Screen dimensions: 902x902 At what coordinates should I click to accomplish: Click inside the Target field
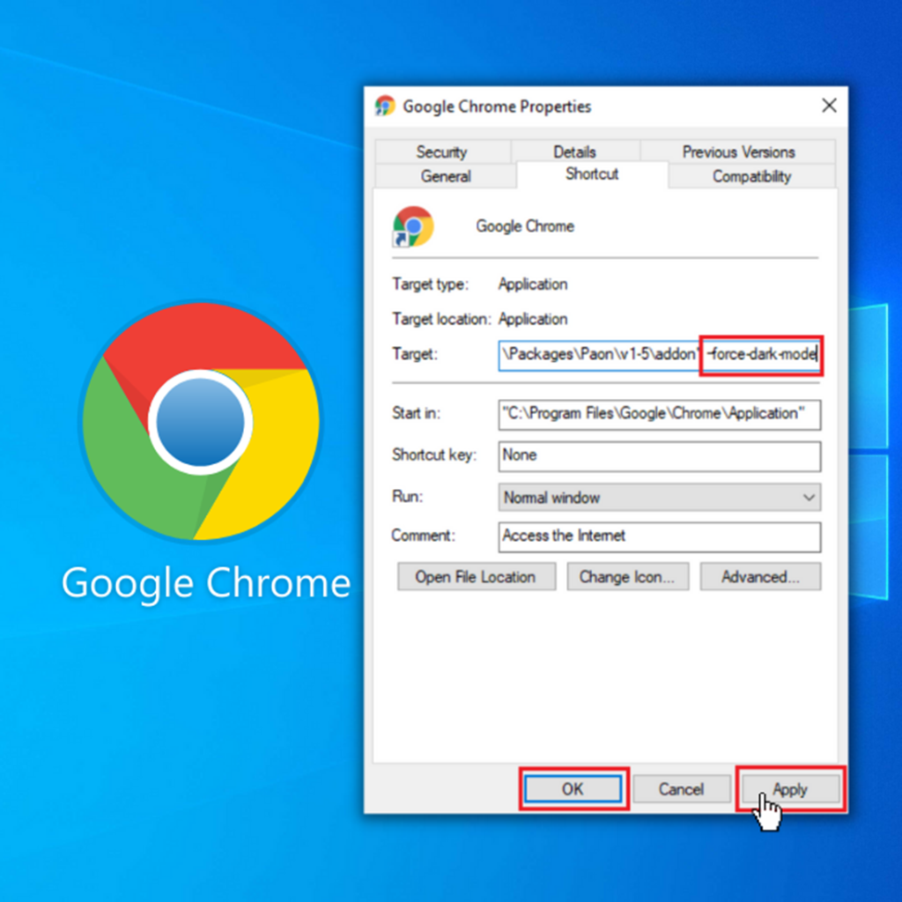click(659, 355)
